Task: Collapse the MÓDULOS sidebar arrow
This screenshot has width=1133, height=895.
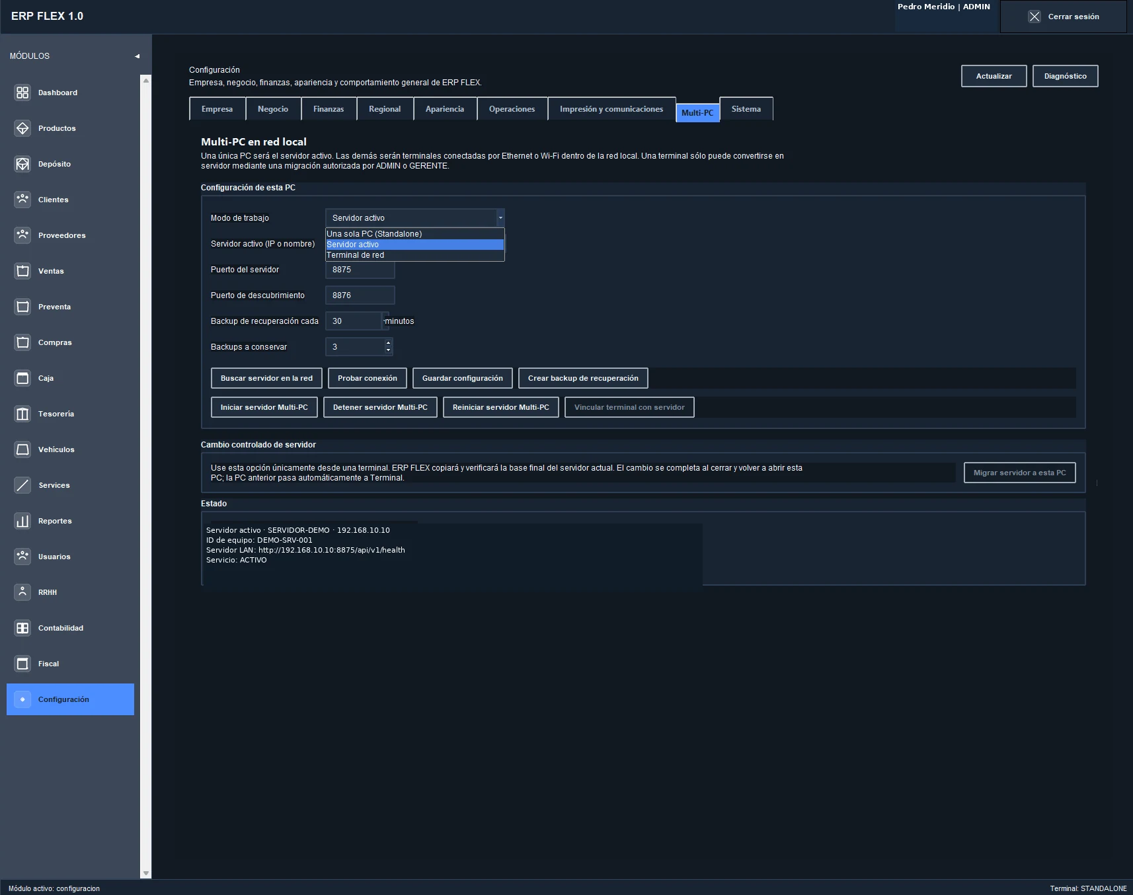Action: pos(137,56)
